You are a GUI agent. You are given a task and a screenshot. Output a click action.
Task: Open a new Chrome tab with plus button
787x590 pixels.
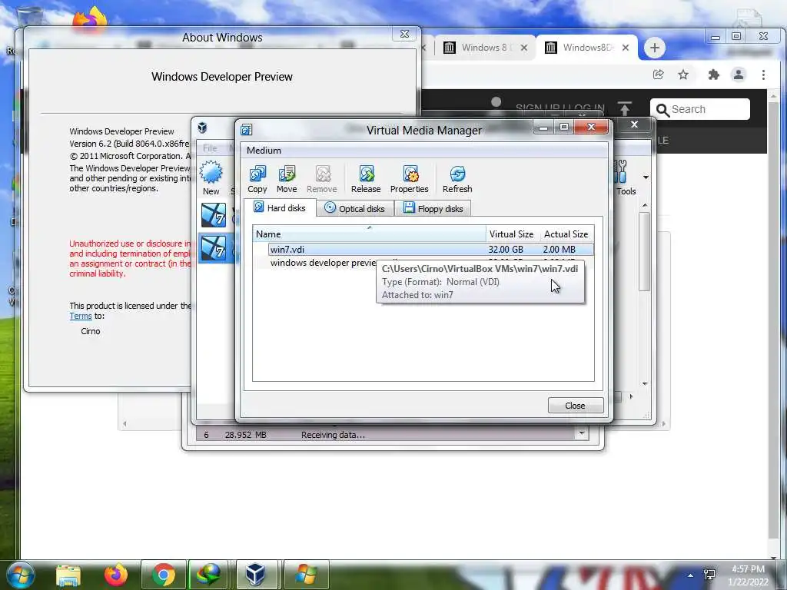coord(654,48)
